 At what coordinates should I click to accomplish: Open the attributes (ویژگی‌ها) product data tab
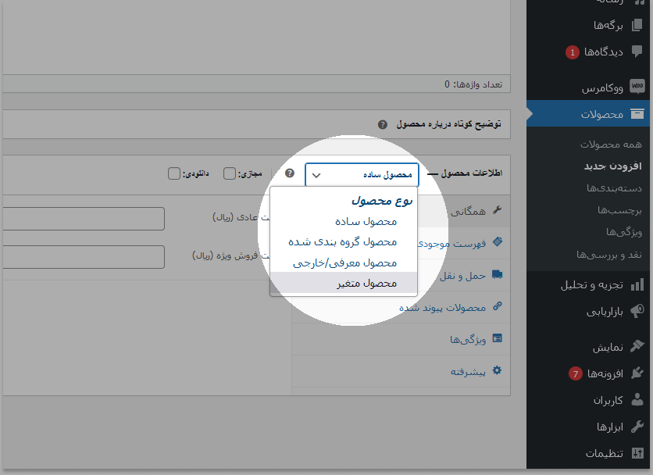point(468,339)
